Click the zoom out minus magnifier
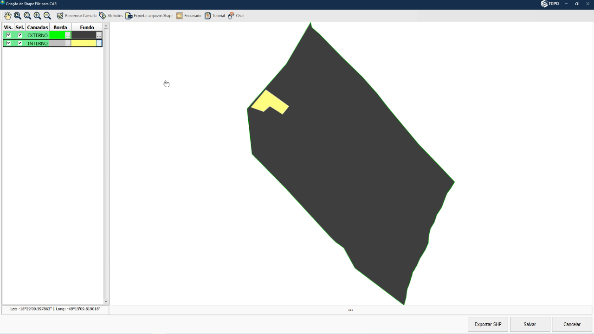This screenshot has width=594, height=334. [x=47, y=16]
